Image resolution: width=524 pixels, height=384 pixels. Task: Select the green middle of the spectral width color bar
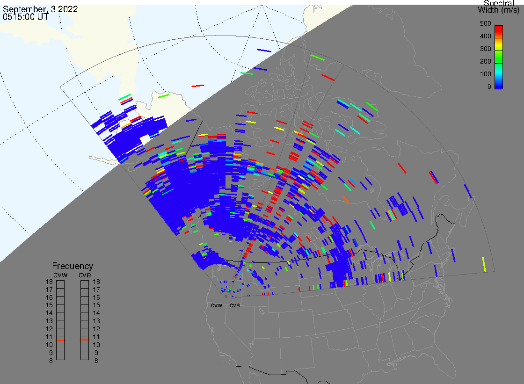click(499, 58)
